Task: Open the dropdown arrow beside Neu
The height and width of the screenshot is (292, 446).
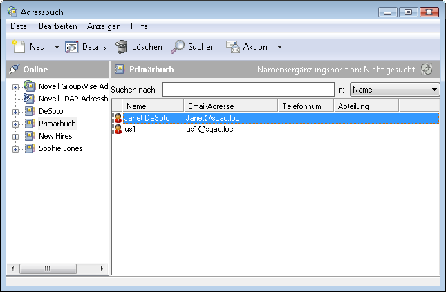Action: click(56, 47)
